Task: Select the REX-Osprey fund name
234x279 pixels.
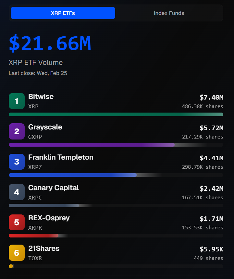Action: (49, 218)
